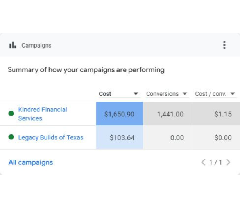Click the $1,650.90 cost cell
Viewport: 240px width, 208px height.
click(x=119, y=114)
